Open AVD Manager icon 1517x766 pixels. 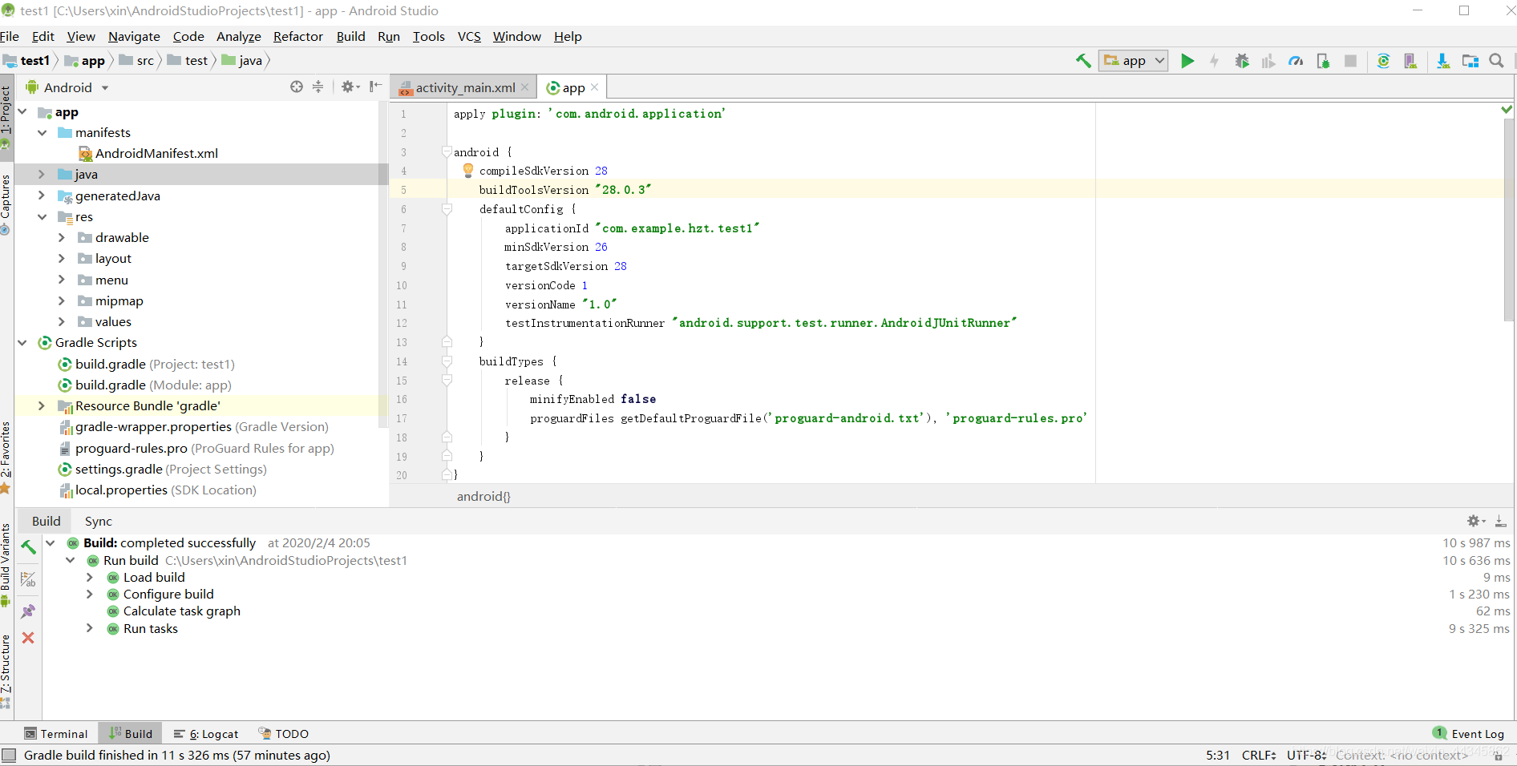pos(1410,61)
